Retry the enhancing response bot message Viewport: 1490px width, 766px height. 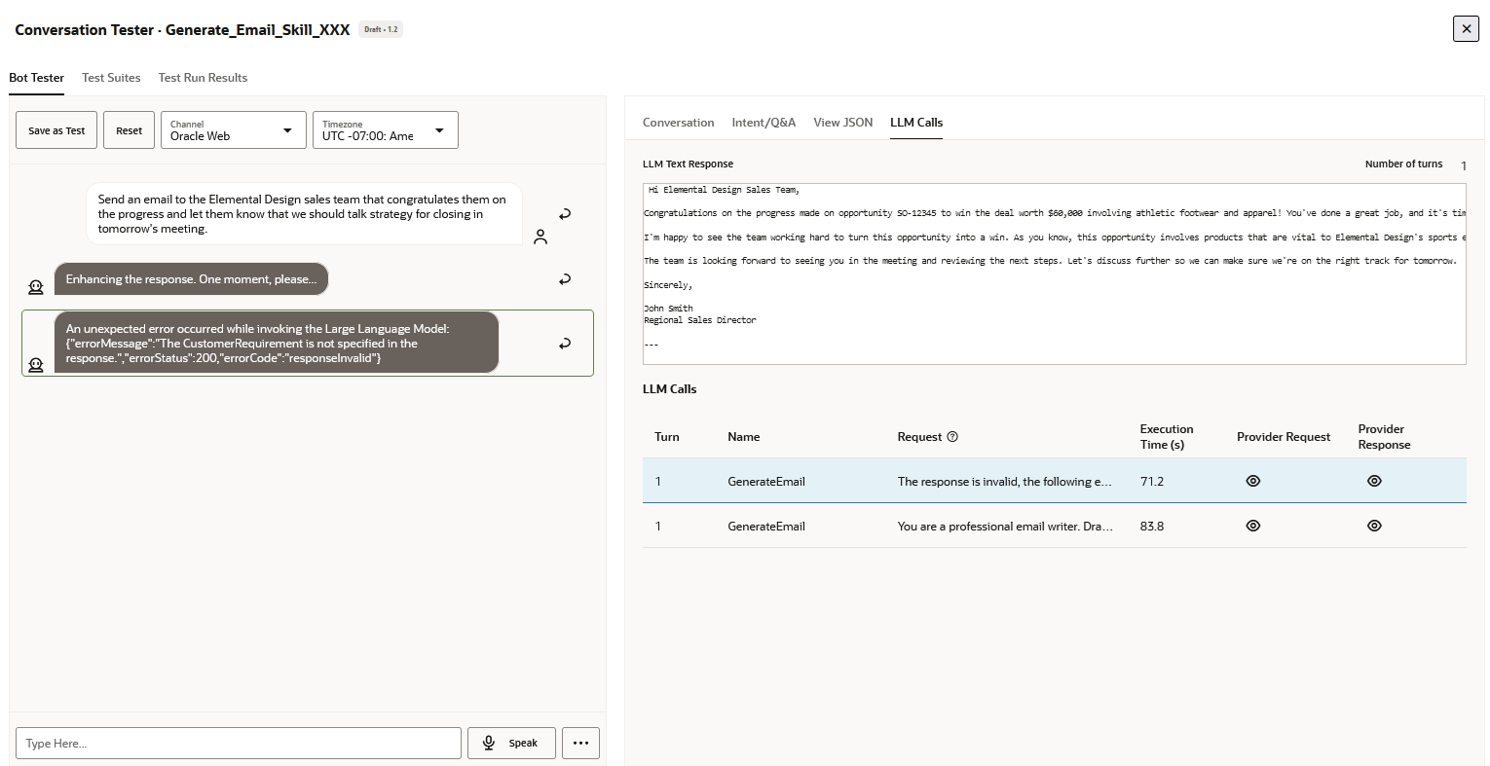coord(565,278)
